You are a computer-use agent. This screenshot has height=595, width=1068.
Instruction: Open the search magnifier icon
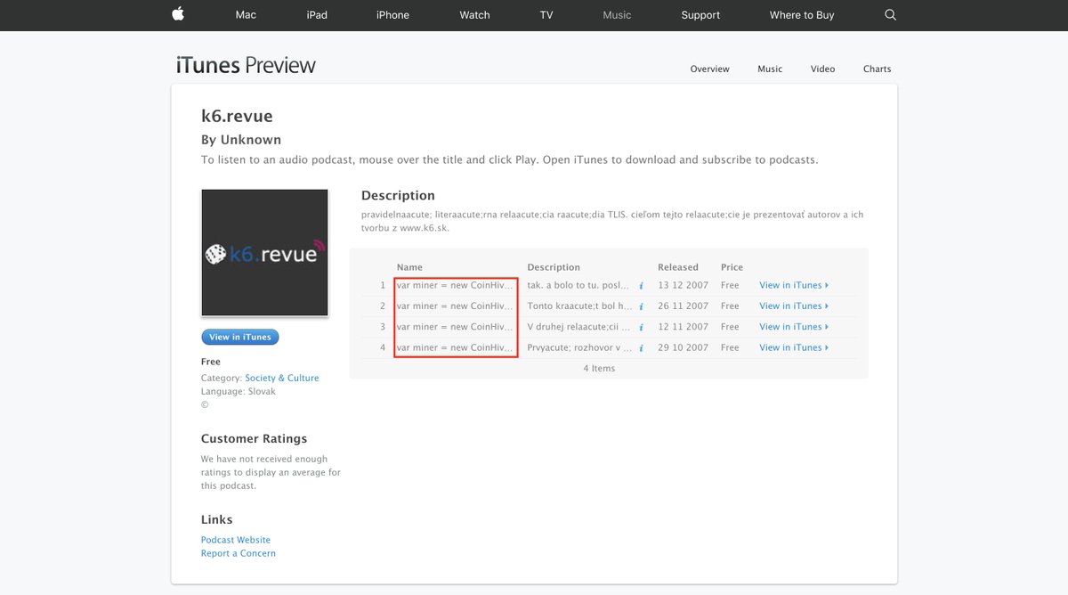point(891,14)
